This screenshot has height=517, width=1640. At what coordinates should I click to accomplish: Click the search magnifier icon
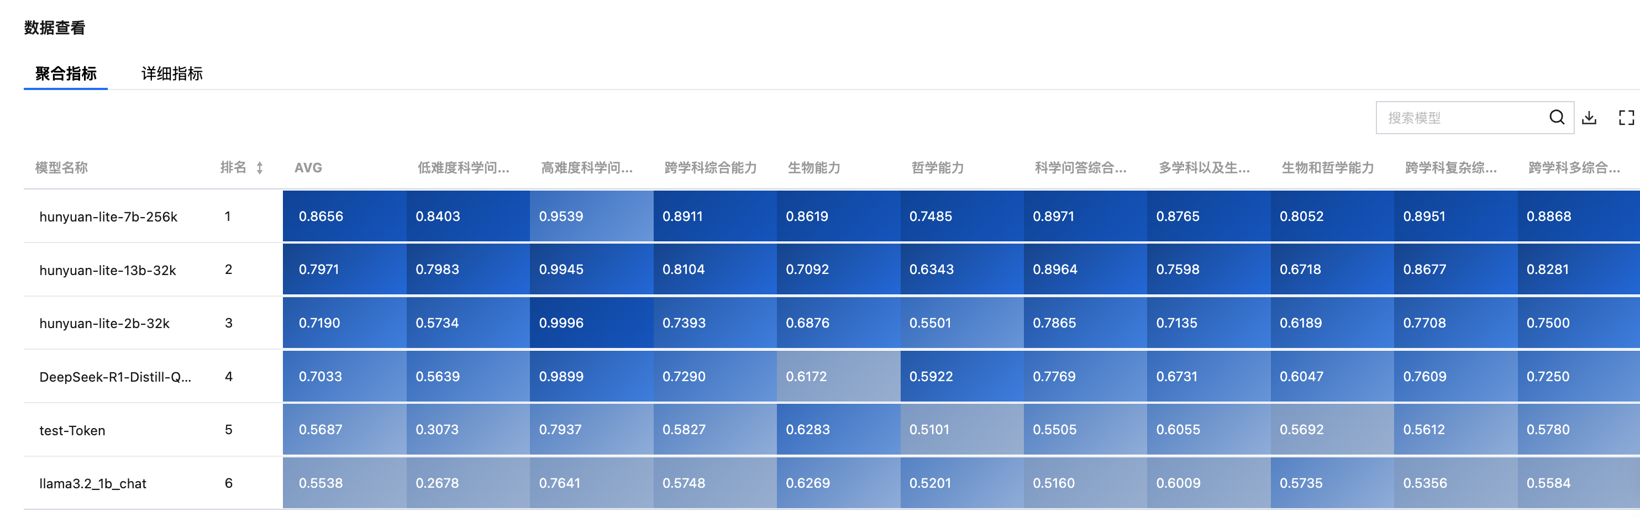[1557, 117]
